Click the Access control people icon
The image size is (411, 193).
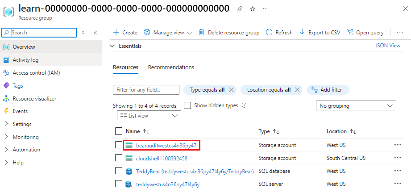[6, 73]
